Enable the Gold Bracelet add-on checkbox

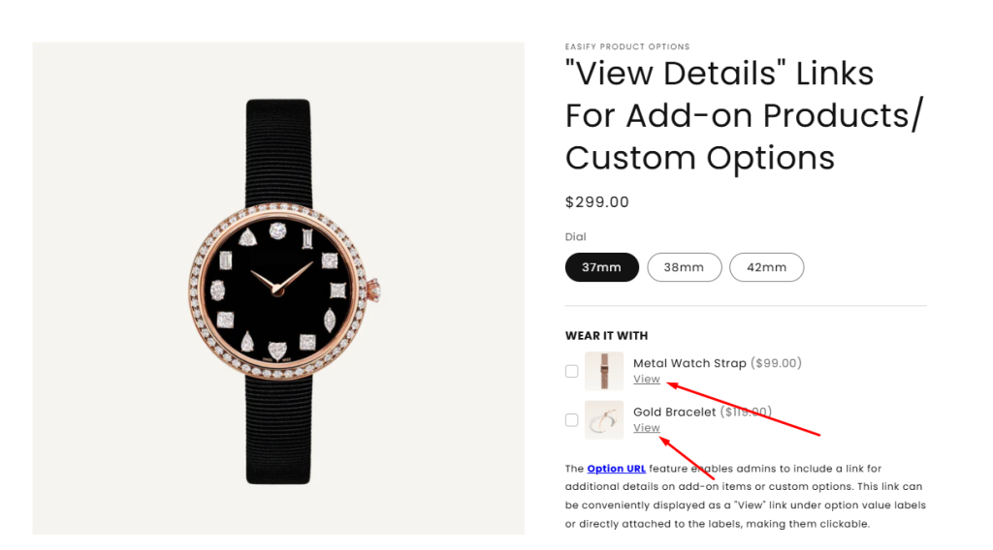[572, 420]
